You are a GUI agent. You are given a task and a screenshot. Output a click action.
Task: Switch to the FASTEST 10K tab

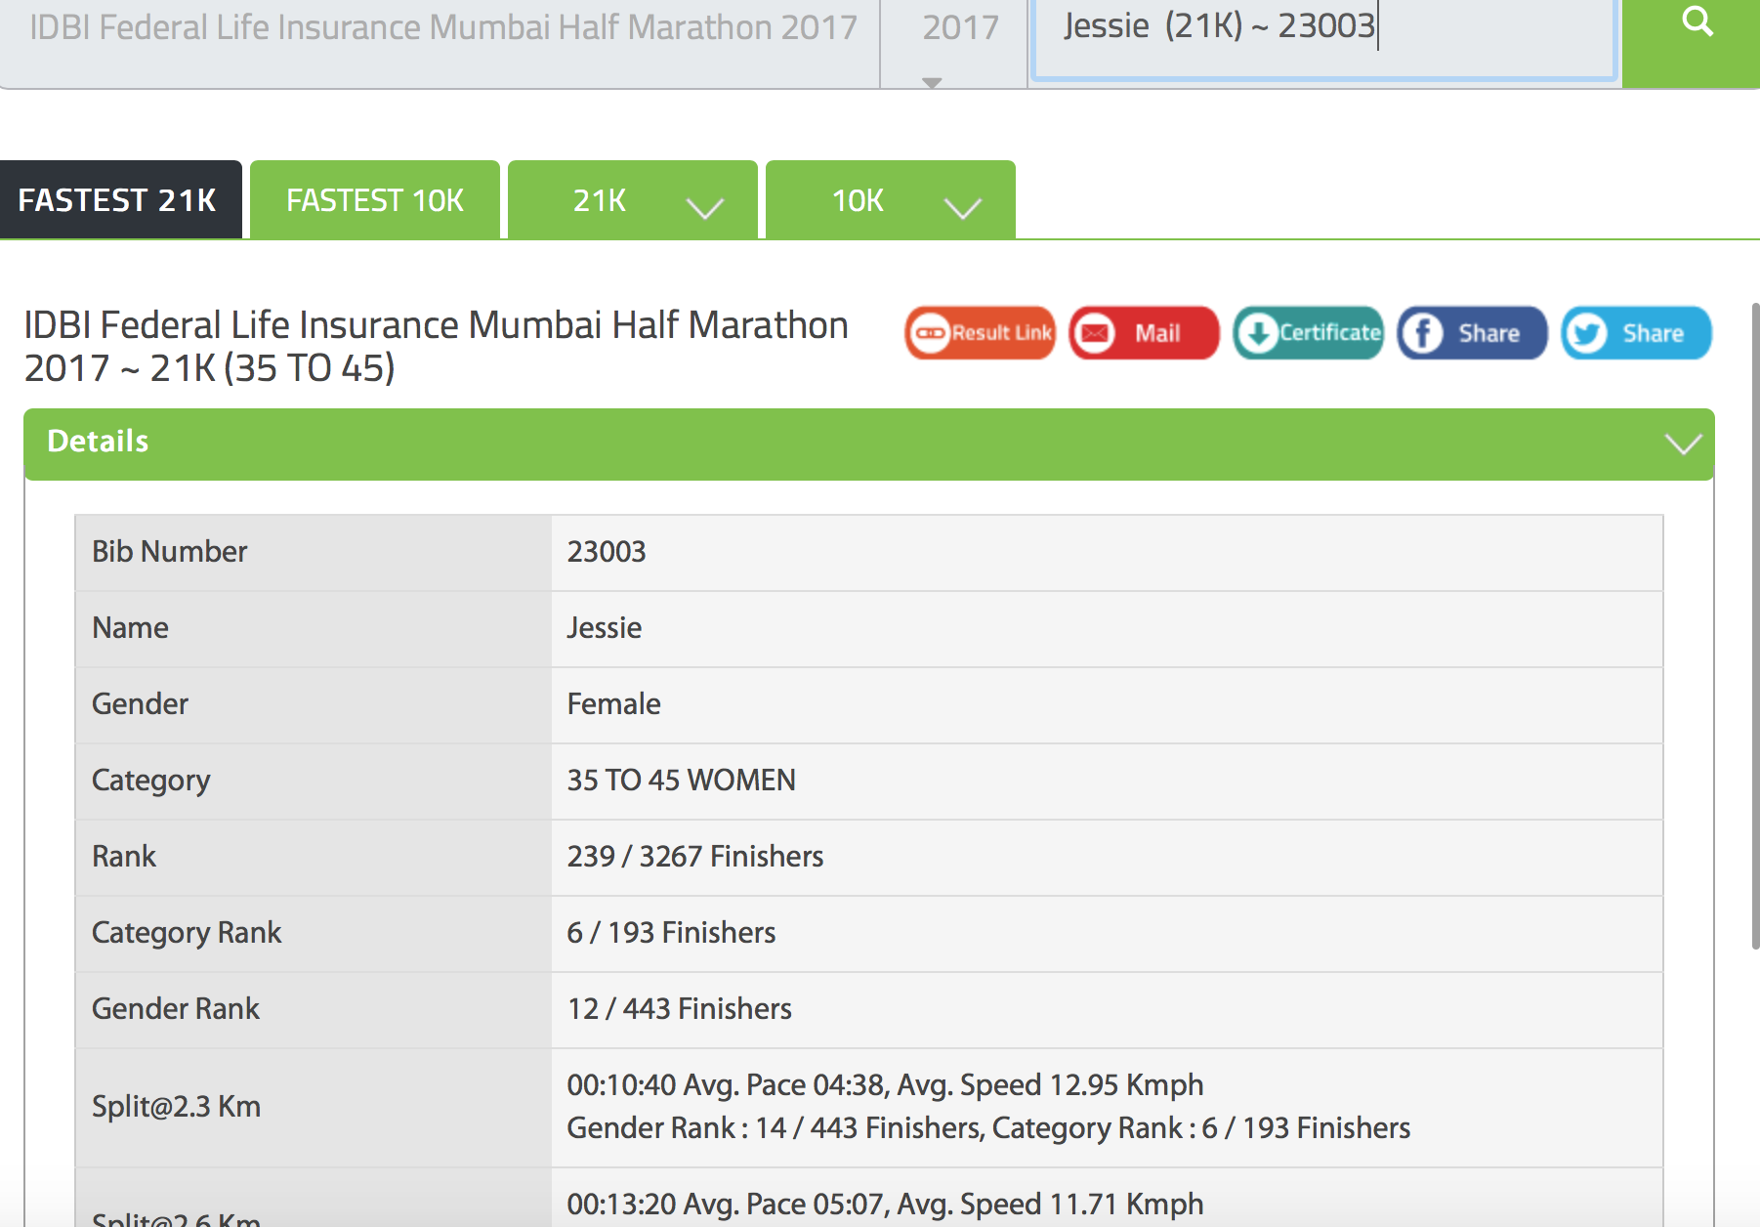coord(375,199)
